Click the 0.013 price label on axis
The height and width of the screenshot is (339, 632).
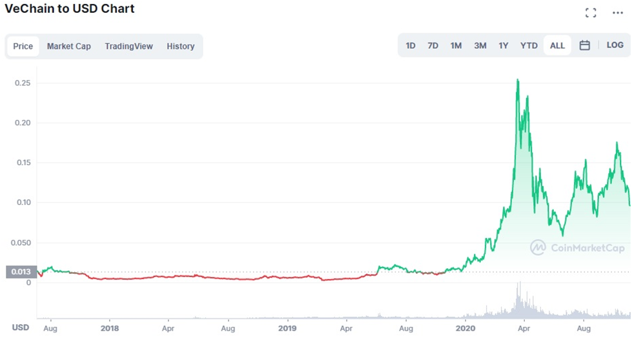pos(21,272)
